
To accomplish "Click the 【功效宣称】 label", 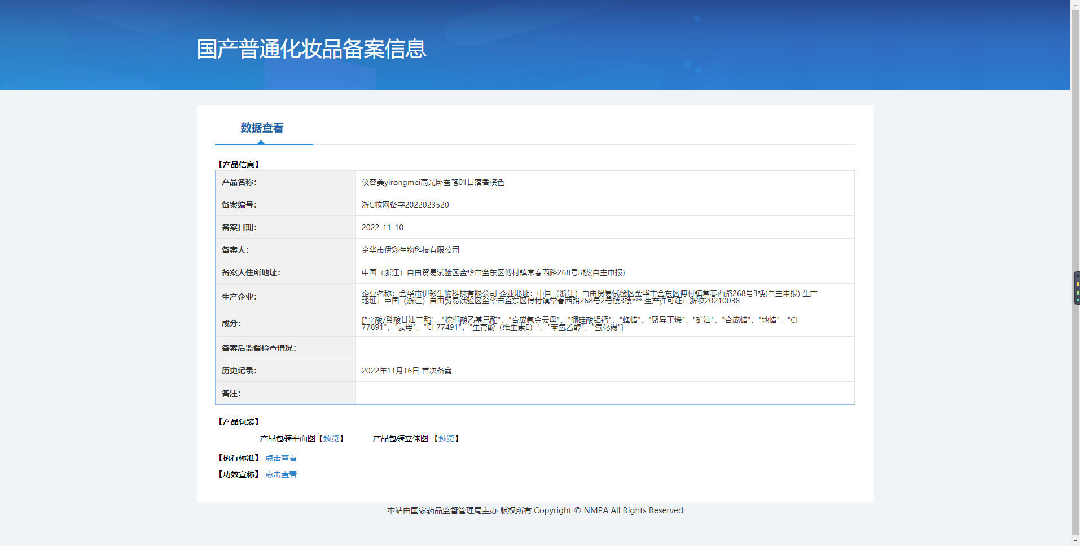I will 239,474.
